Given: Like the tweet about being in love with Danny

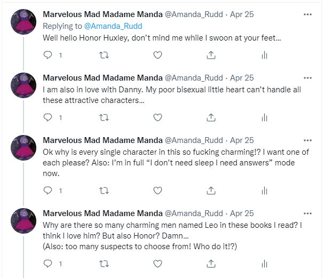Looking at the screenshot, I should pyautogui.click(x=157, y=117).
